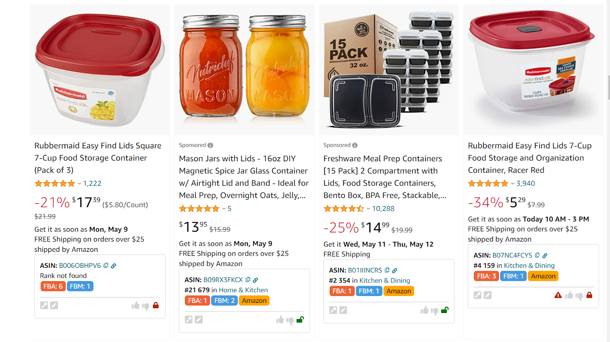Screen dimensions: 610x342
Task: Select the pencil edit icon on Mason Jars card
Action: click(198, 320)
